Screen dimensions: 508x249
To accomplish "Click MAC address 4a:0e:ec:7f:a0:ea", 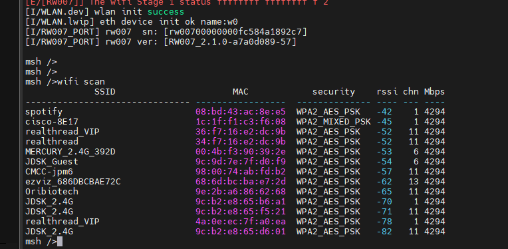I will point(241,222).
